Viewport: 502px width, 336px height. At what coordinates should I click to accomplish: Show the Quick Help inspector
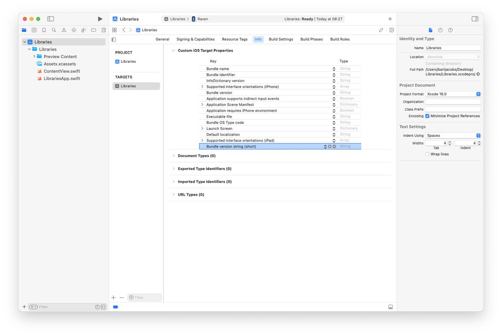[450, 30]
